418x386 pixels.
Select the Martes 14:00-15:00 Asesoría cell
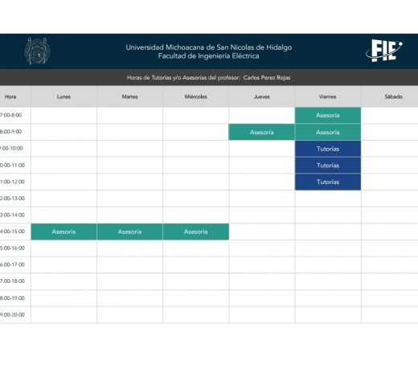(129, 232)
